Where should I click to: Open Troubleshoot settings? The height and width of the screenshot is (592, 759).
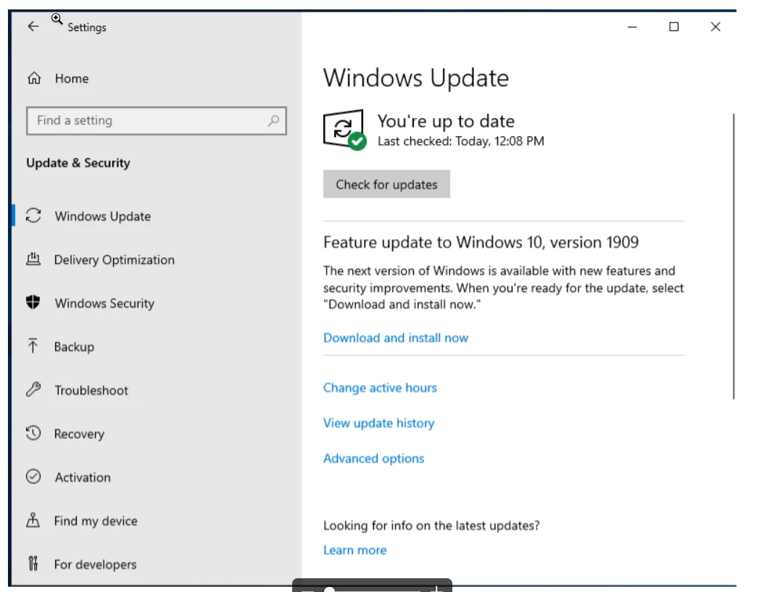click(x=91, y=391)
